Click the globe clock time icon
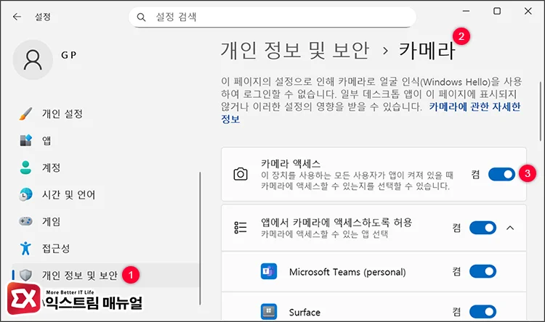 (x=25, y=194)
